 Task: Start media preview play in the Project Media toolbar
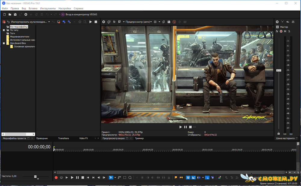coord(91,22)
